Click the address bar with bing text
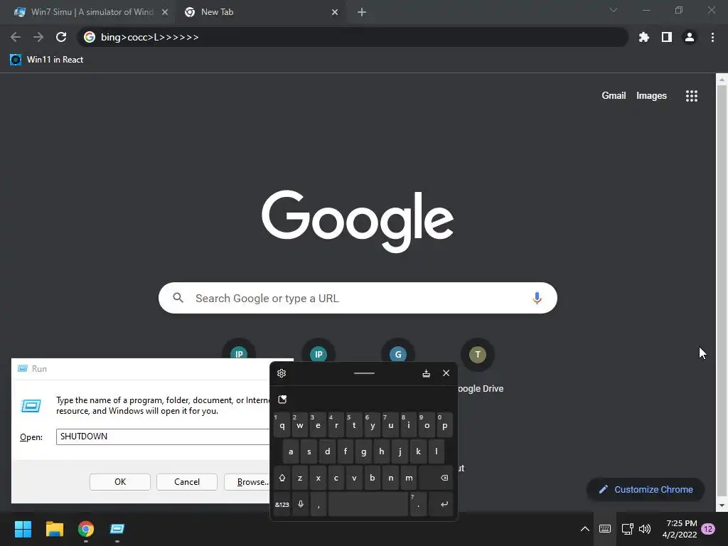The image size is (728, 546). pyautogui.click(x=353, y=37)
